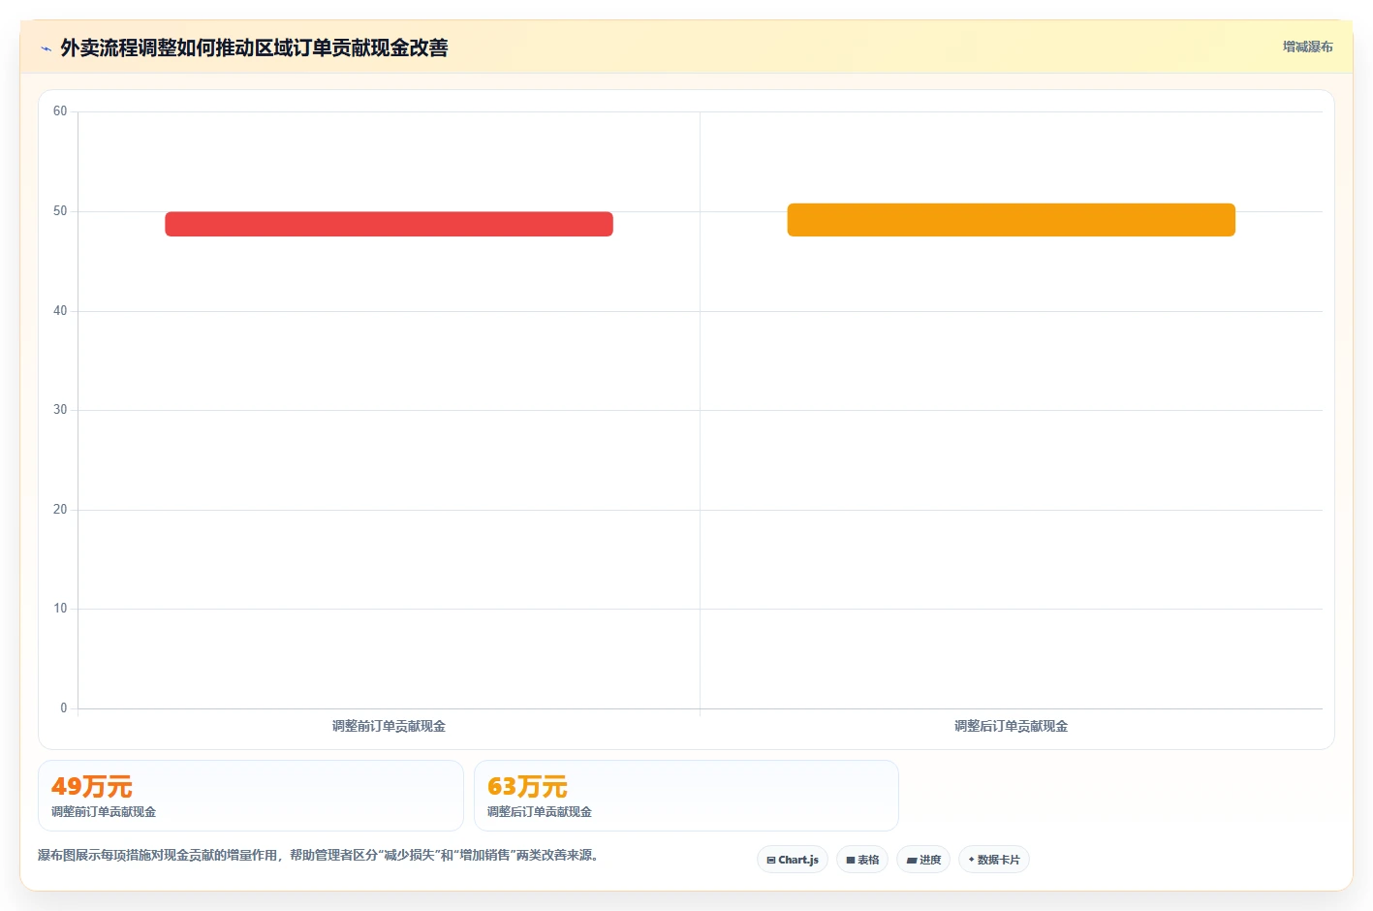This screenshot has height=911, width=1373.
Task: Select the 表格 chip
Action: [x=862, y=860]
